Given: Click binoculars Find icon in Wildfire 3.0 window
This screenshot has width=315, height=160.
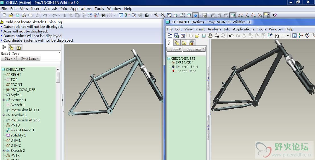Looking at the screenshot, I should 277,36.
